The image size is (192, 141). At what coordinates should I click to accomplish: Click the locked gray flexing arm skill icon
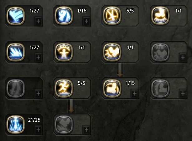[160, 88]
